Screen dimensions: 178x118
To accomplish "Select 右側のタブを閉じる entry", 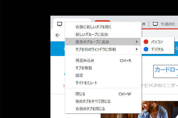I will (x=103, y=109).
